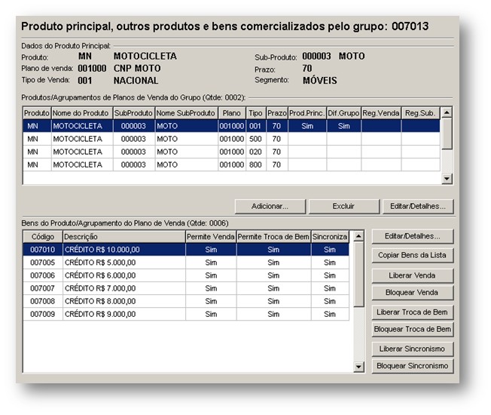Click the Tipo column header
This screenshot has height=415, width=491.
pyautogui.click(x=256, y=113)
